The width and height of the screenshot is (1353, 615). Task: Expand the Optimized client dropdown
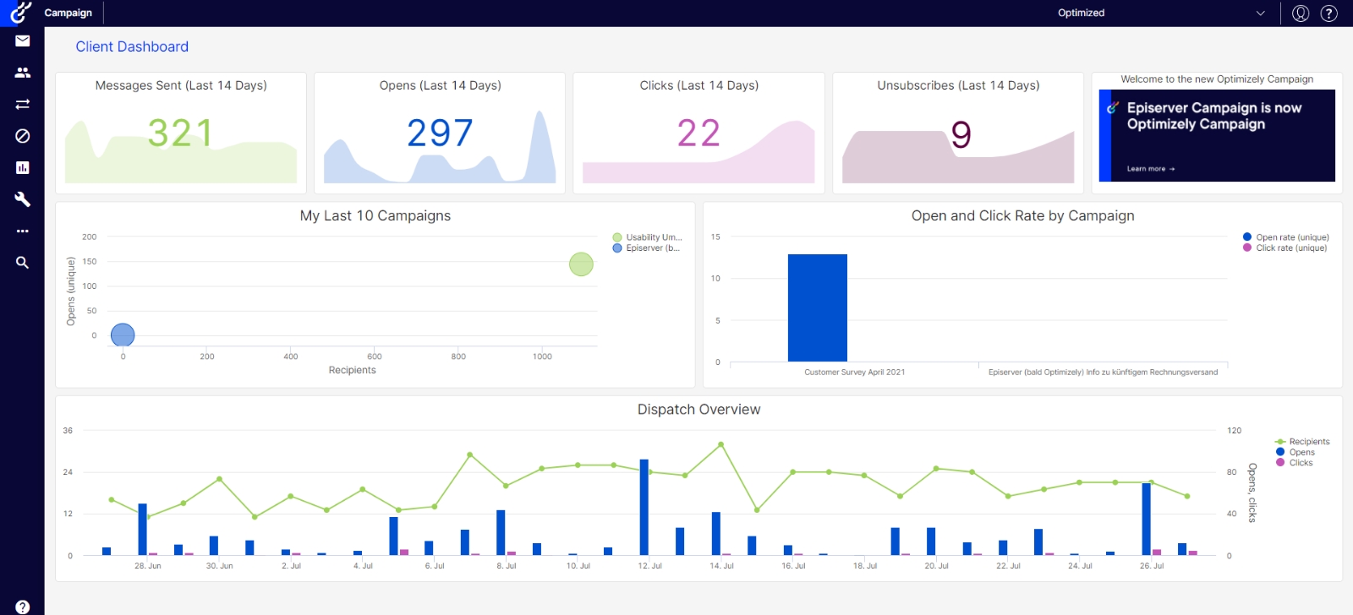[x=1162, y=13]
